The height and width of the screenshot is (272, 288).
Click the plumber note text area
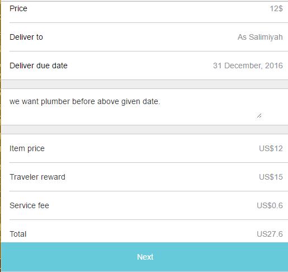pos(135,107)
